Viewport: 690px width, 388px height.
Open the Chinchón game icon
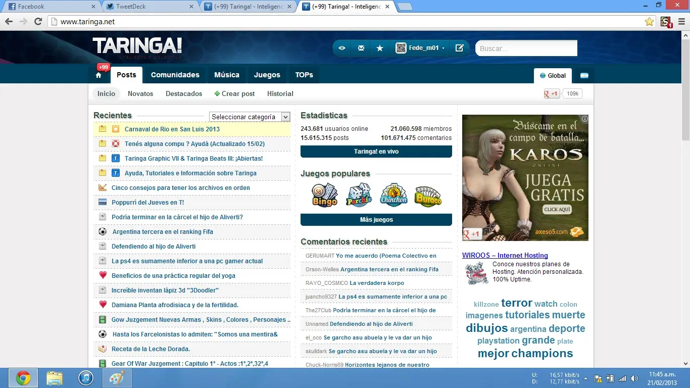click(394, 195)
